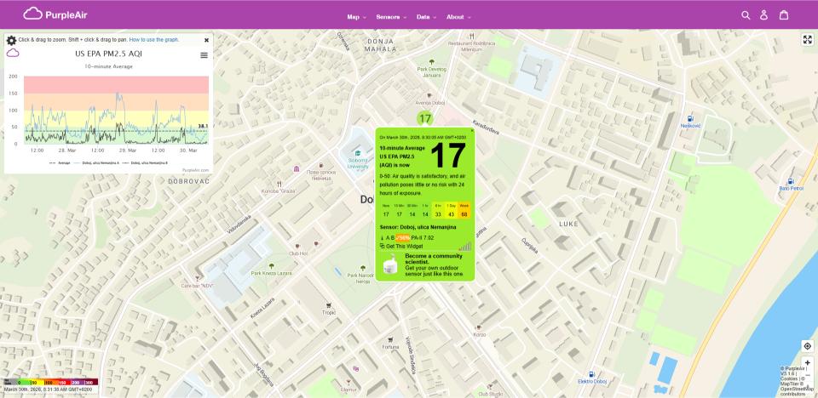Click the DOBROVAC neighborhood label
This screenshot has width=818, height=398.
click(188, 181)
